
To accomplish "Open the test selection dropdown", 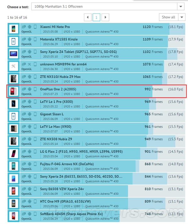I will click(x=180, y=7).
